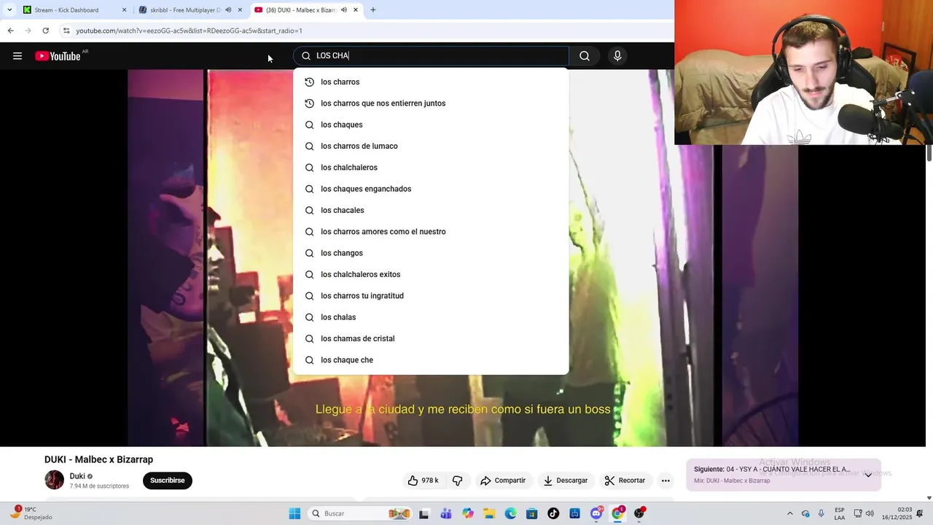The image size is (933, 525).
Task: Close the skribbl tab
Action: [x=240, y=10]
